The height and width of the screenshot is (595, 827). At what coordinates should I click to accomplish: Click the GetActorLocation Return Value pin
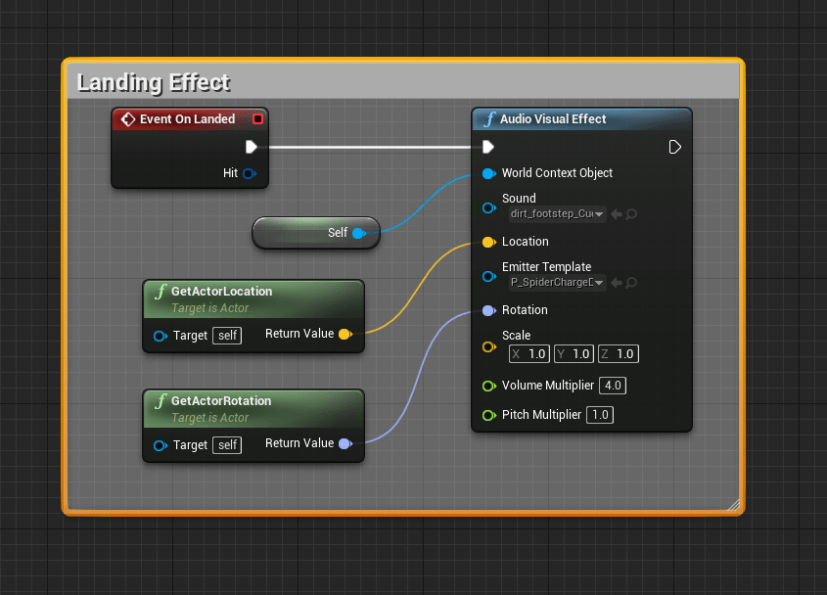point(345,335)
